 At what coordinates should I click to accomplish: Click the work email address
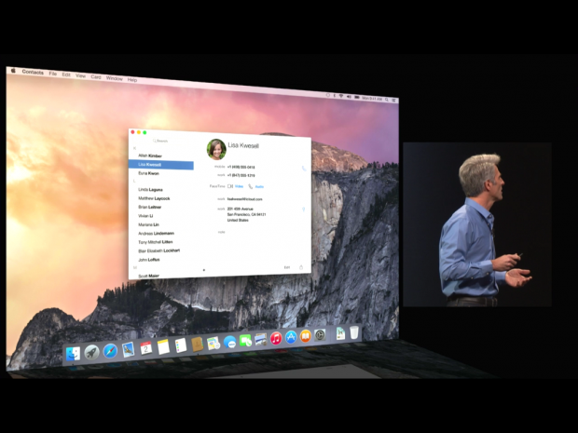click(245, 199)
